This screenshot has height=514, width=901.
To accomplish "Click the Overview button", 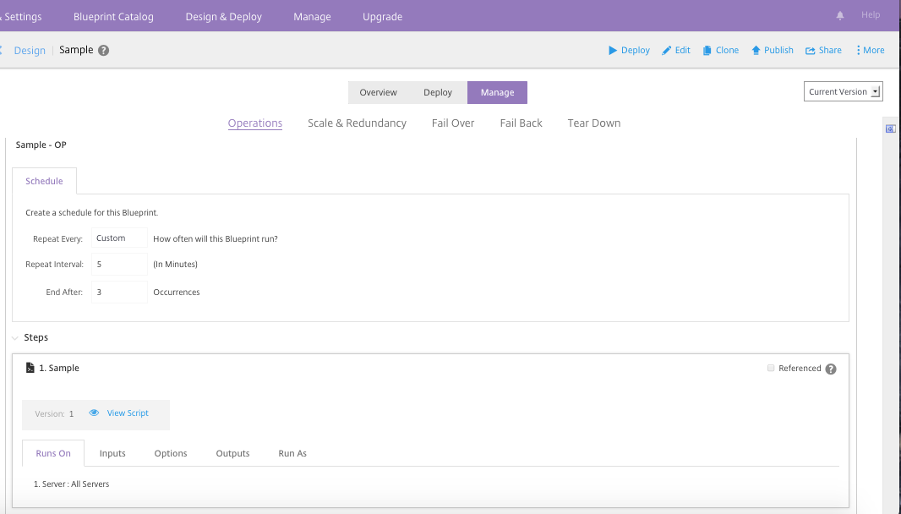I will (x=378, y=93).
